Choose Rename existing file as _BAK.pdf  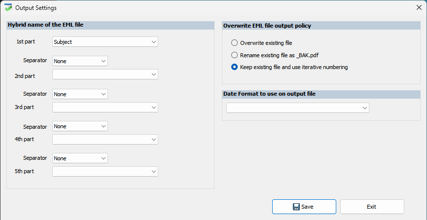point(235,55)
